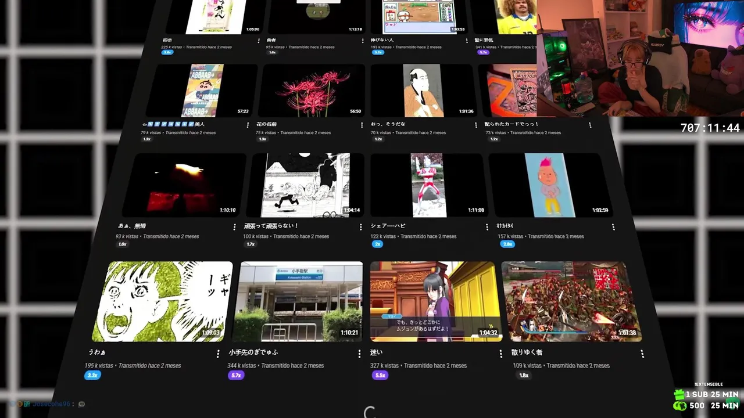The height and width of the screenshot is (418, 744).
Task: Open the options menu for 配られたカードでっっ！ video
Action: tap(590, 125)
